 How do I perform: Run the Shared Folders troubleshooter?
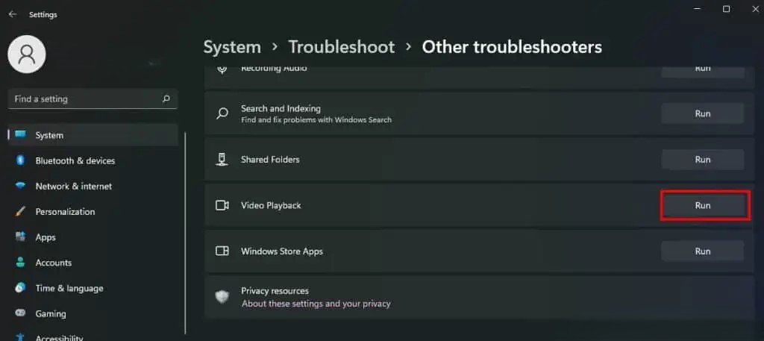click(x=703, y=159)
